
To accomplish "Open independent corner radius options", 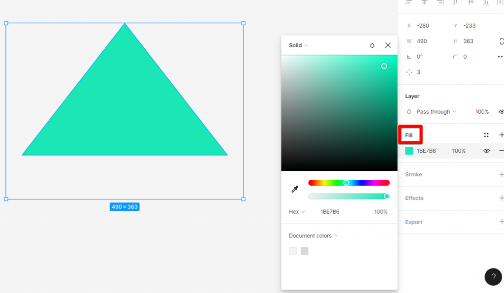I will pos(500,56).
